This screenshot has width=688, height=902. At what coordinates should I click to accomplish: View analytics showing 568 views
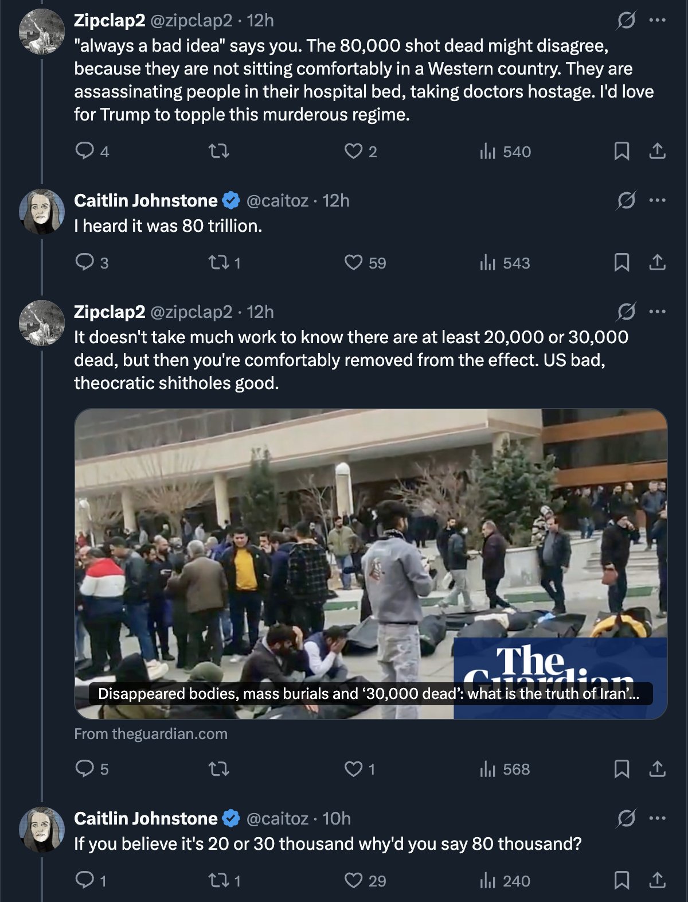[x=505, y=769]
